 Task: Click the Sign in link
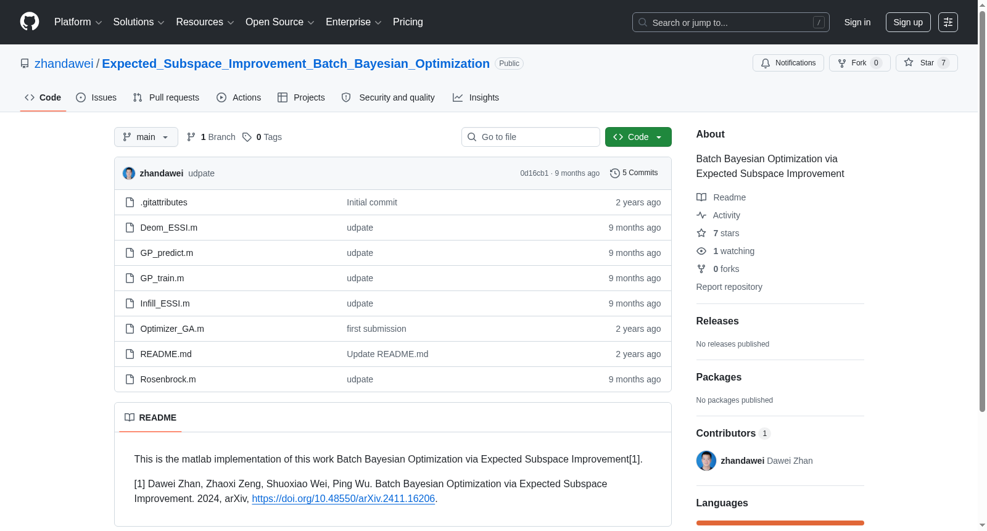[x=857, y=22]
